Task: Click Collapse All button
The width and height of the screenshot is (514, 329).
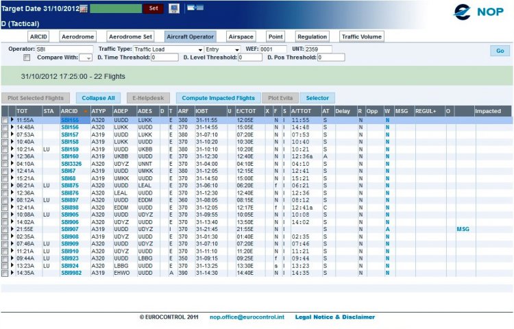Action: 98,98
